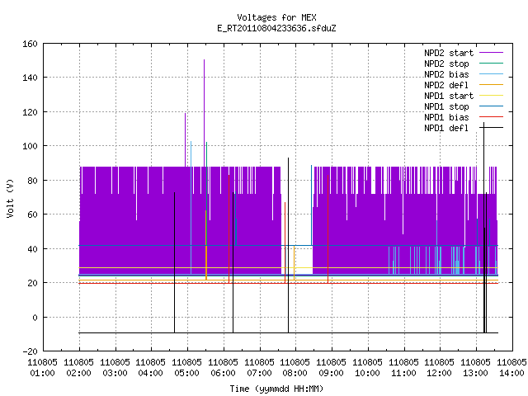Click the yellow NPD1 start legend line
Viewport: 528px width, 396px height.
492,96
